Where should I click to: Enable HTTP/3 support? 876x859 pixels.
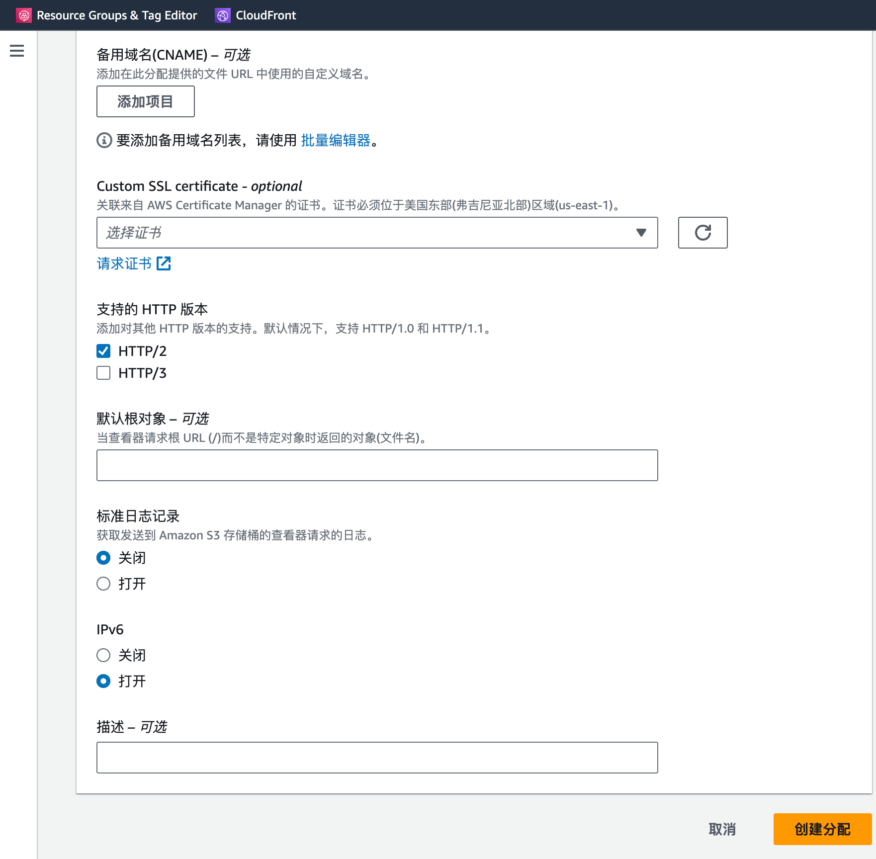tap(103, 373)
